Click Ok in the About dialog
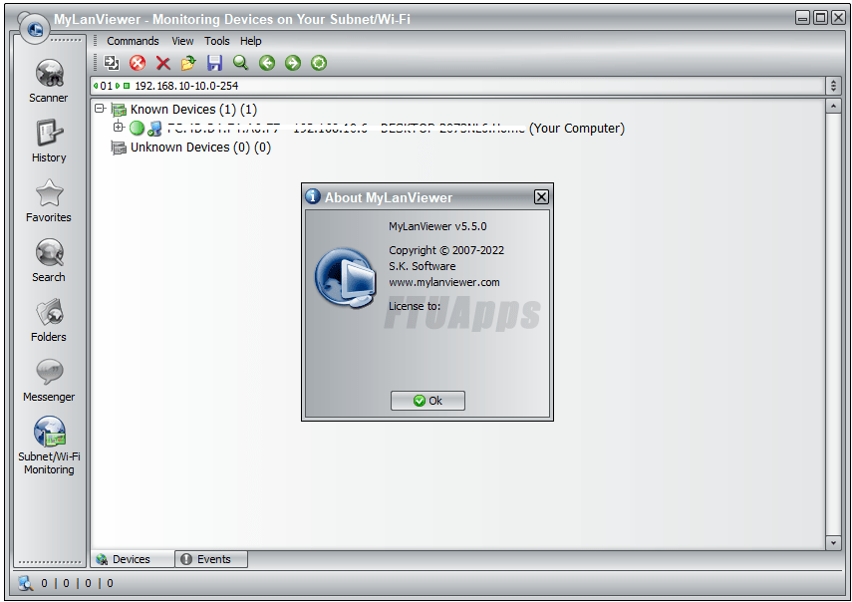This screenshot has height=602, width=852. coord(427,401)
